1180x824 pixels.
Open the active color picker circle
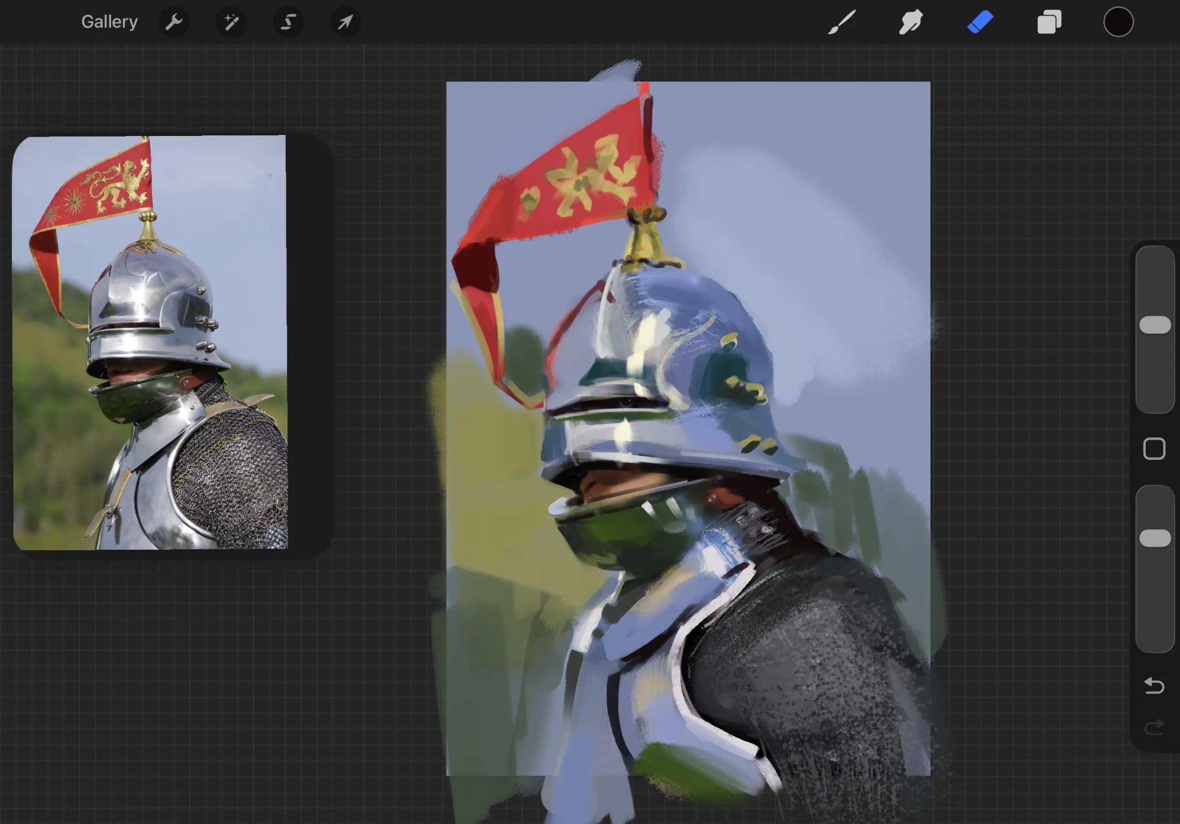tap(1118, 22)
